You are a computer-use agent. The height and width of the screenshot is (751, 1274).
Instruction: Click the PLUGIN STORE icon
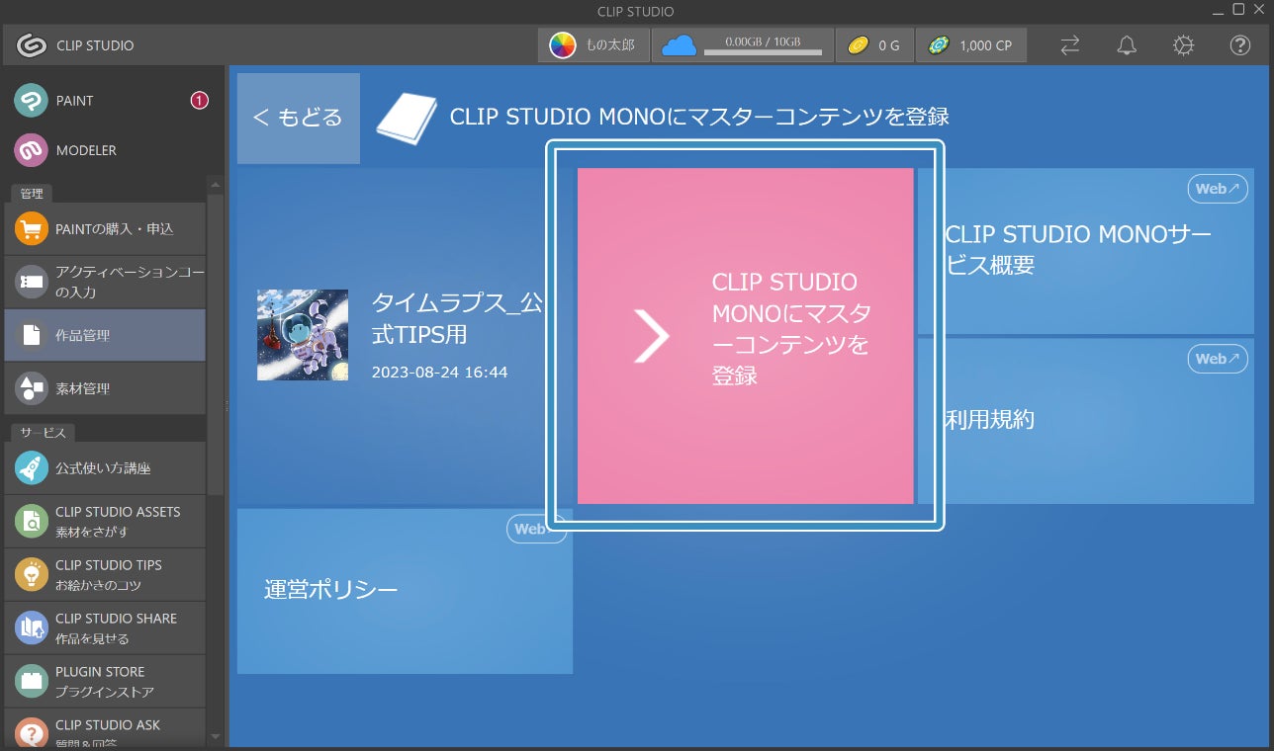pos(32,681)
